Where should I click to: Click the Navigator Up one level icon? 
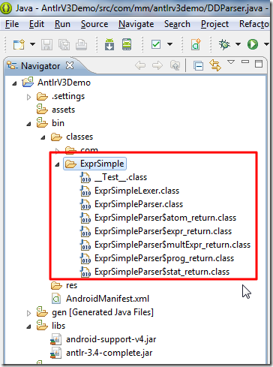175,65
